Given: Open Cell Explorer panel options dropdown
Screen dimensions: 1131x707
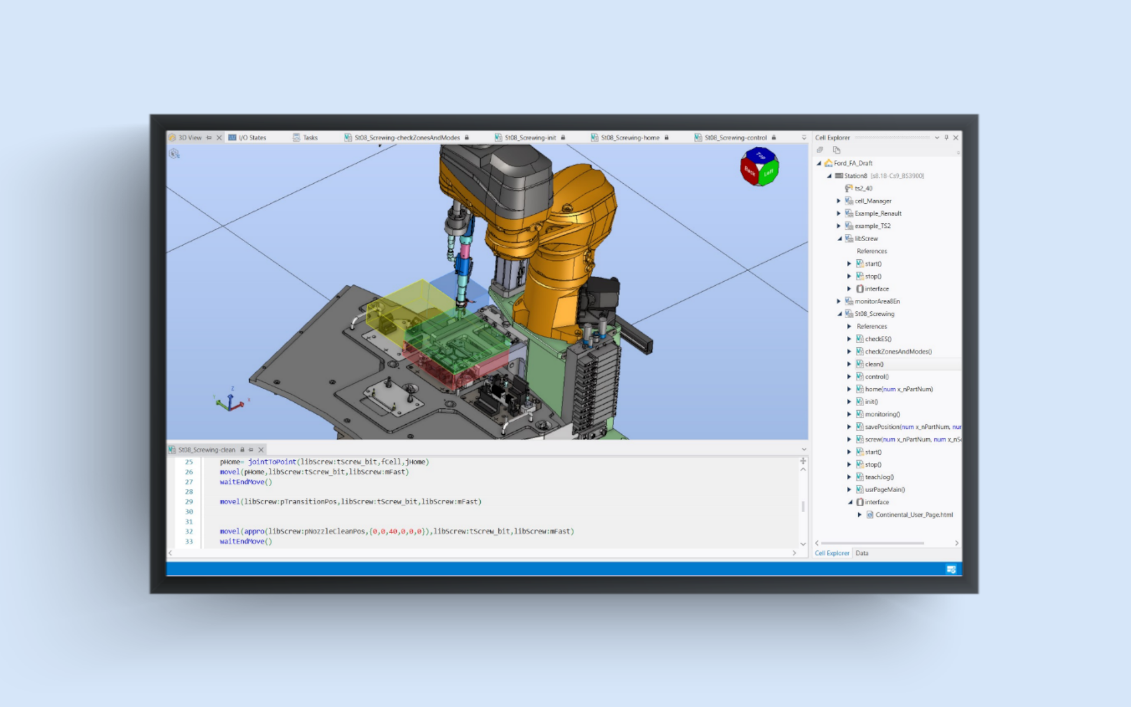Looking at the screenshot, I should [x=937, y=137].
